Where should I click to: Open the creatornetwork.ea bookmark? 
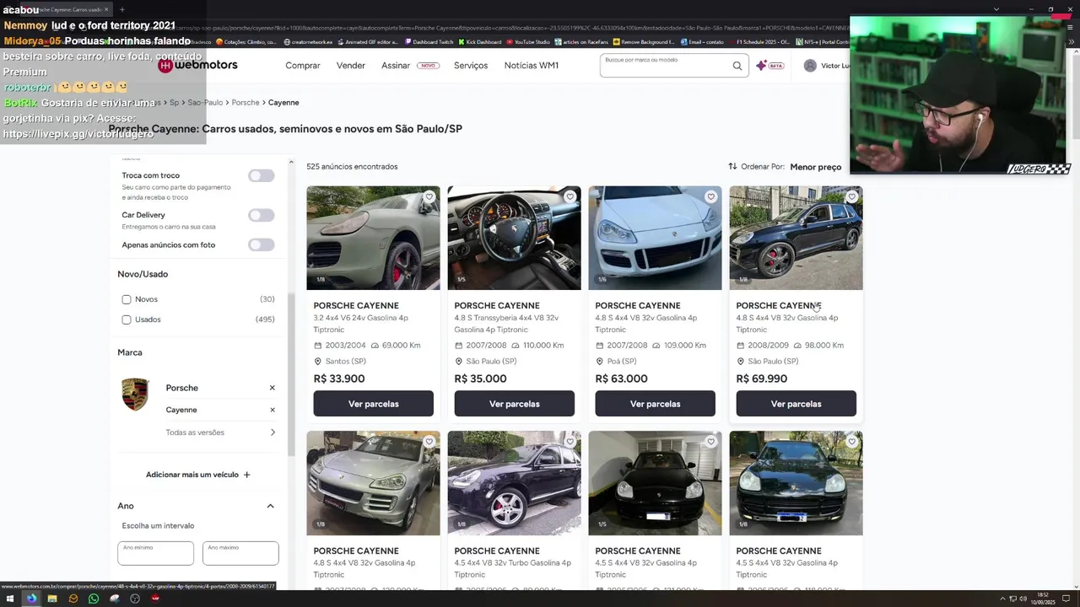(x=308, y=41)
